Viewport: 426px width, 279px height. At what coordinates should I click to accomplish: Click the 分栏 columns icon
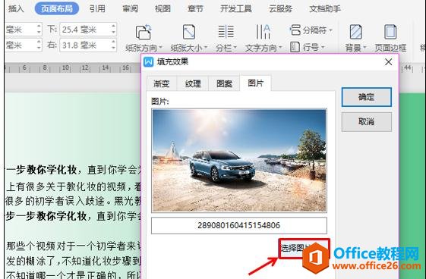pos(226,31)
